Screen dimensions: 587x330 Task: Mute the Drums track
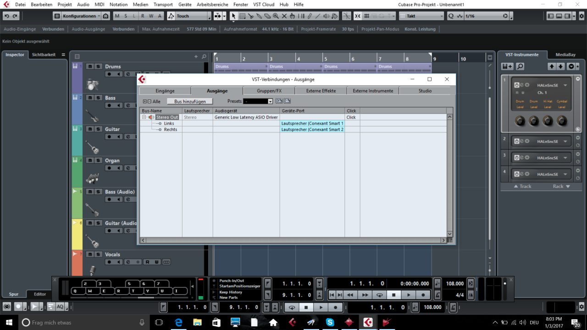tap(90, 66)
